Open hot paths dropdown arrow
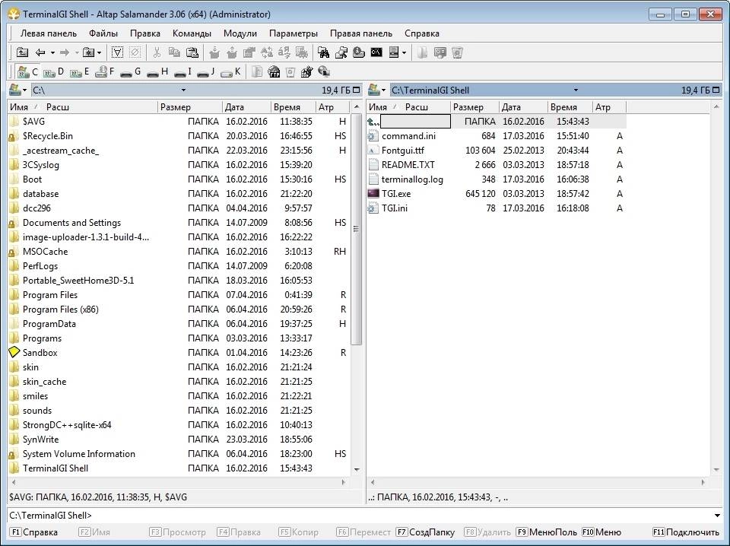Image resolution: width=730 pixels, height=546 pixels. click(99, 52)
